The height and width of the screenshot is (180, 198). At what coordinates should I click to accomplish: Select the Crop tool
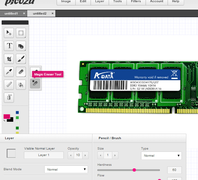9,59
